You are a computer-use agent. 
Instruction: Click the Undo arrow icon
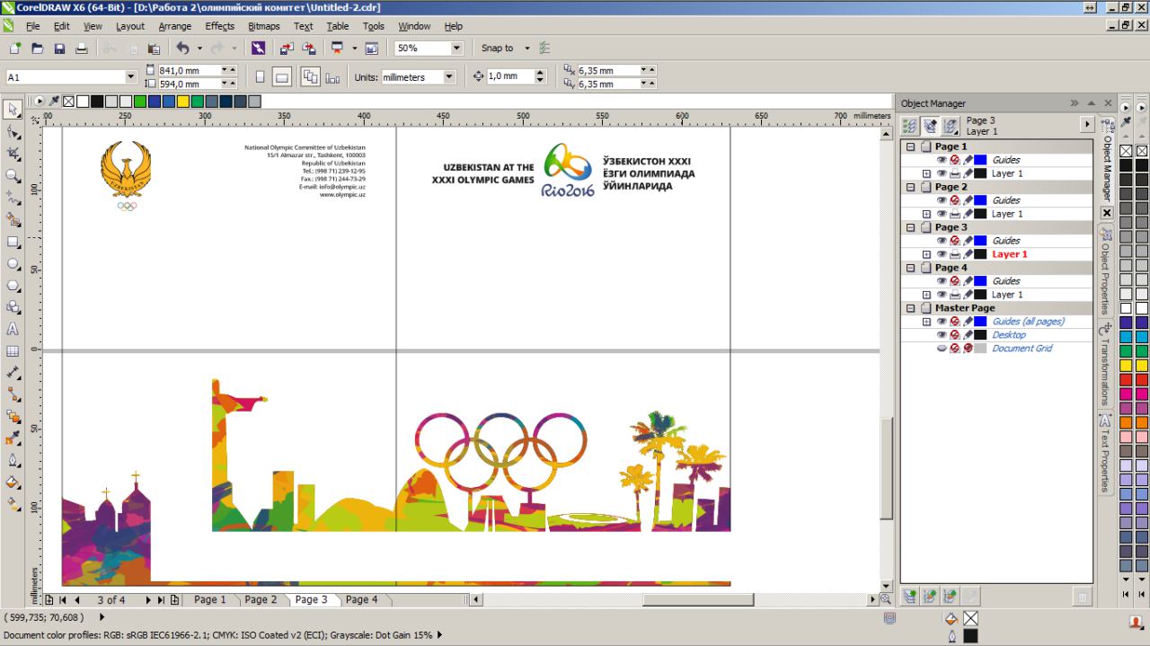[183, 49]
